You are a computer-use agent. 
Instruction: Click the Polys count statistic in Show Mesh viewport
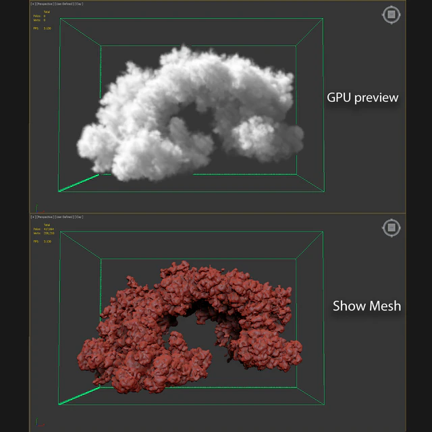tap(43, 229)
